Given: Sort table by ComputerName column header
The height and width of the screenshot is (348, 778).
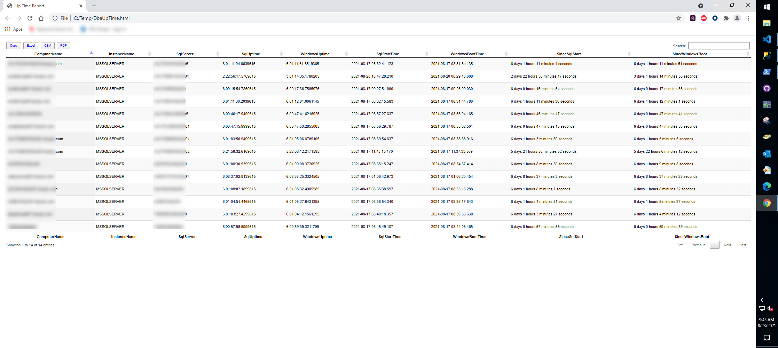Looking at the screenshot, I should [48, 54].
